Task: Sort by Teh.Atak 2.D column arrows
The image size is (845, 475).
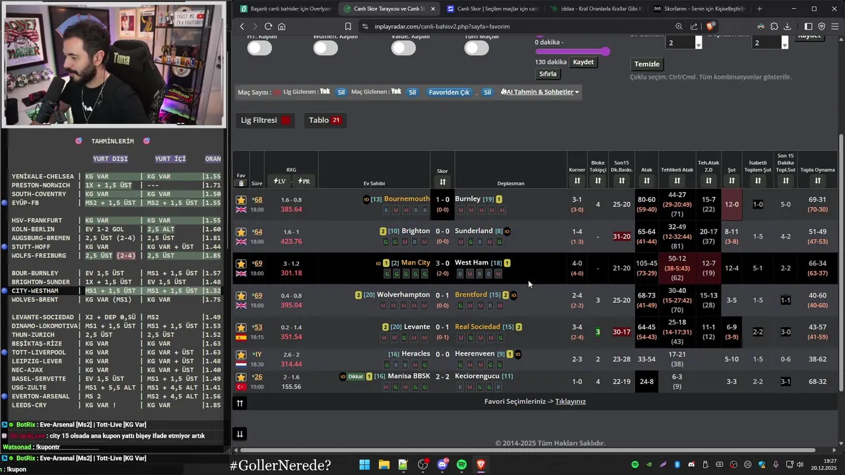Action: tap(708, 181)
